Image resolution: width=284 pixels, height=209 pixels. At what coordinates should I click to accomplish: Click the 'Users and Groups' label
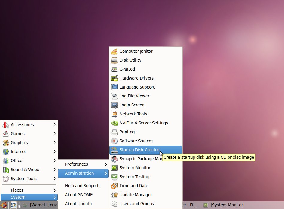pyautogui.click(x=137, y=204)
